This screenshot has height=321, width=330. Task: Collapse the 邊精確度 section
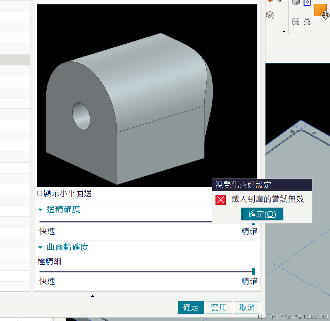pyautogui.click(x=41, y=210)
